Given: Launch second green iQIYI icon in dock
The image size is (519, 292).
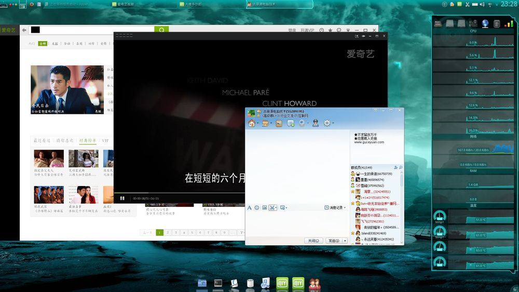Looking at the screenshot, I should tap(298, 284).
